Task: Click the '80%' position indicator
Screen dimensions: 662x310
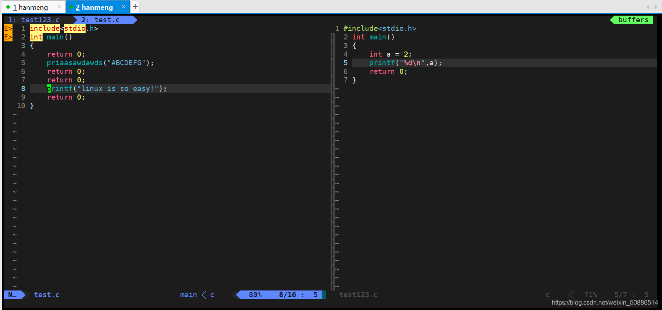Action: [255, 295]
